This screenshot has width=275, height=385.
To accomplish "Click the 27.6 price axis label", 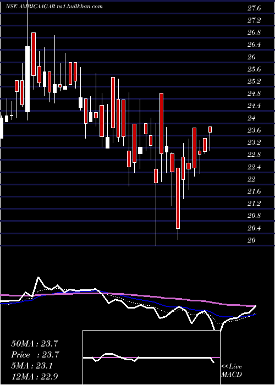I will [254, 9].
